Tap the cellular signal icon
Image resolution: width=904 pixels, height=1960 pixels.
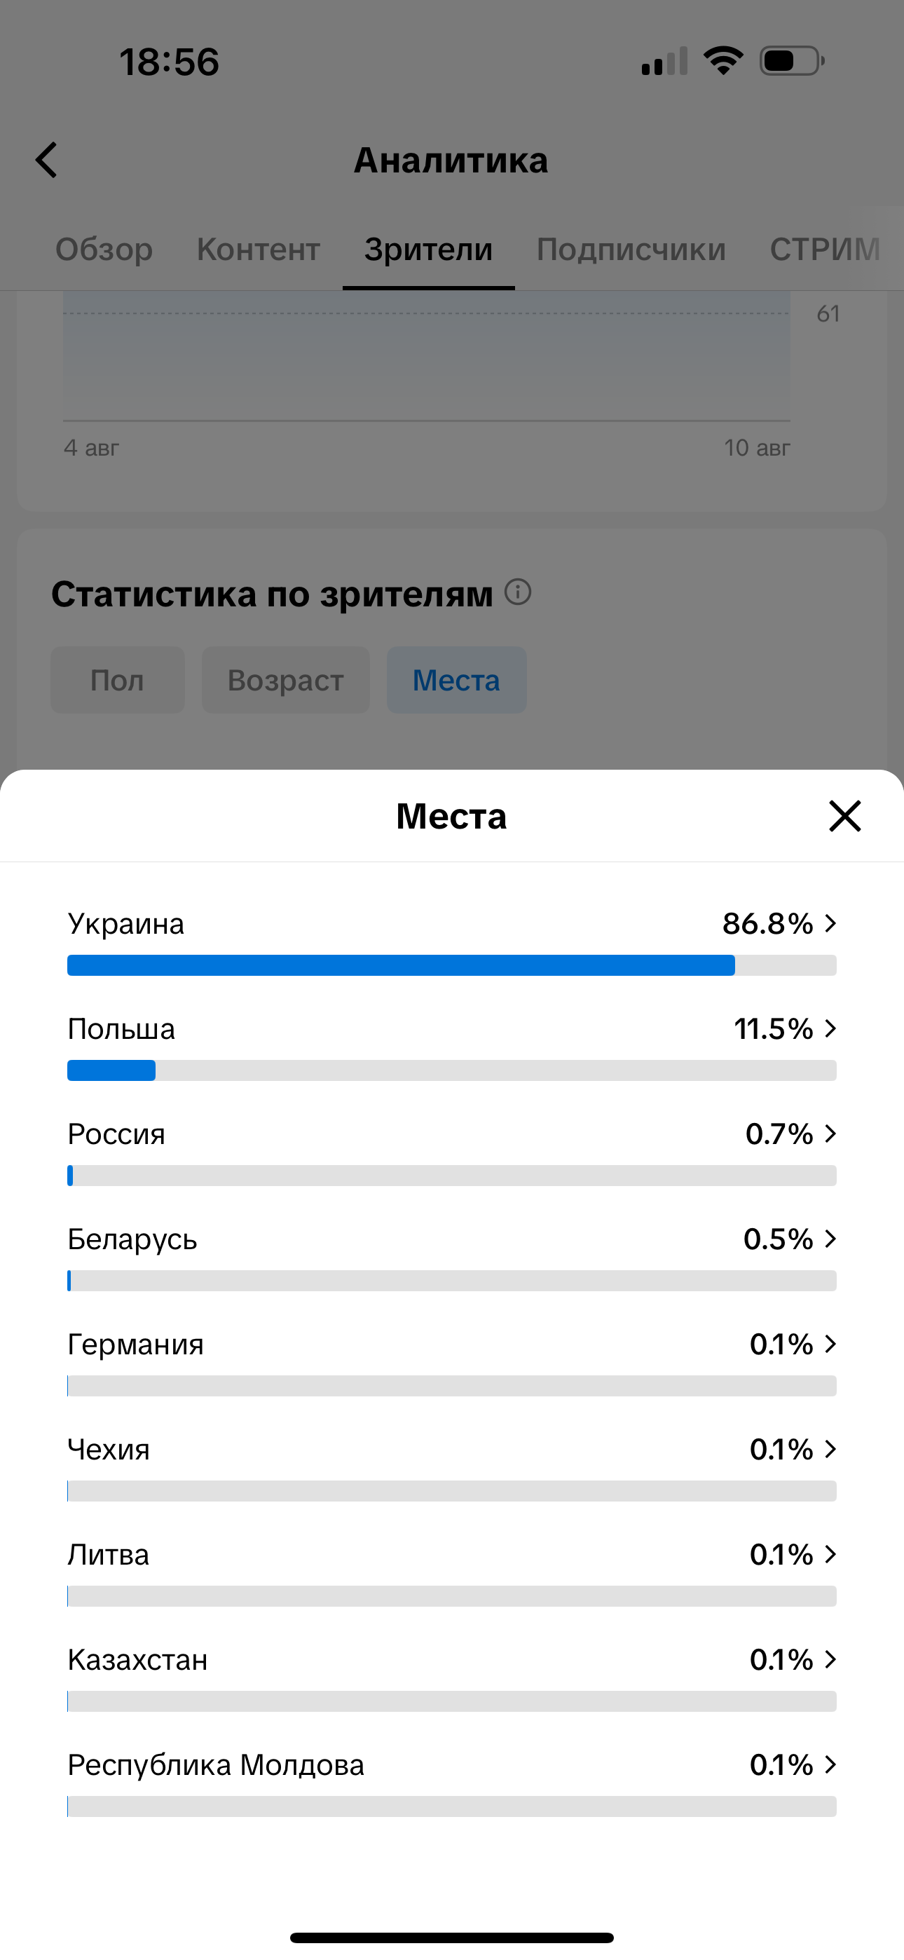[x=664, y=62]
